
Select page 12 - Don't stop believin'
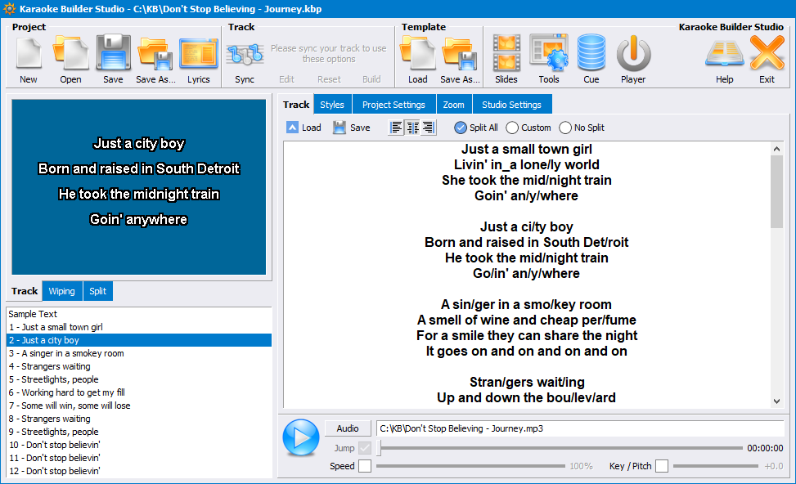138,471
